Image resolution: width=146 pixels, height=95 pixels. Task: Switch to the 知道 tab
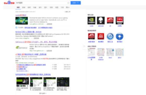(x=35, y=8)
